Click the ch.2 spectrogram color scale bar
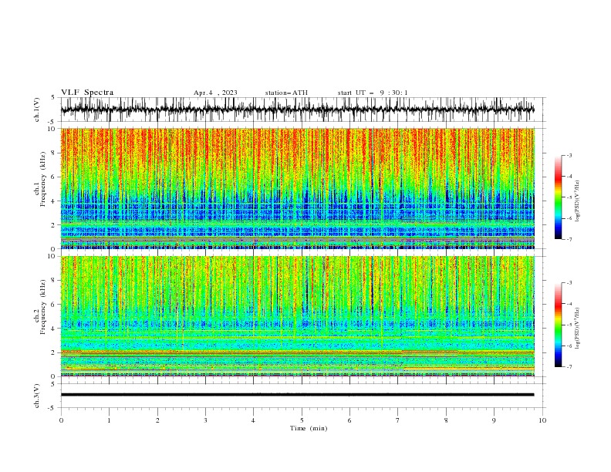The height and width of the screenshot is (472, 611). point(559,325)
